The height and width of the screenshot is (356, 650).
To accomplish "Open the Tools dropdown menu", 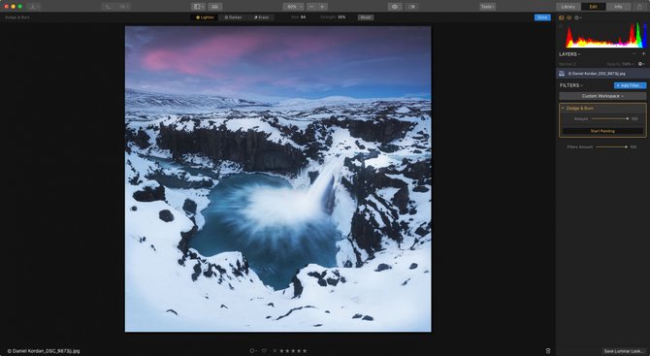I will coord(487,7).
